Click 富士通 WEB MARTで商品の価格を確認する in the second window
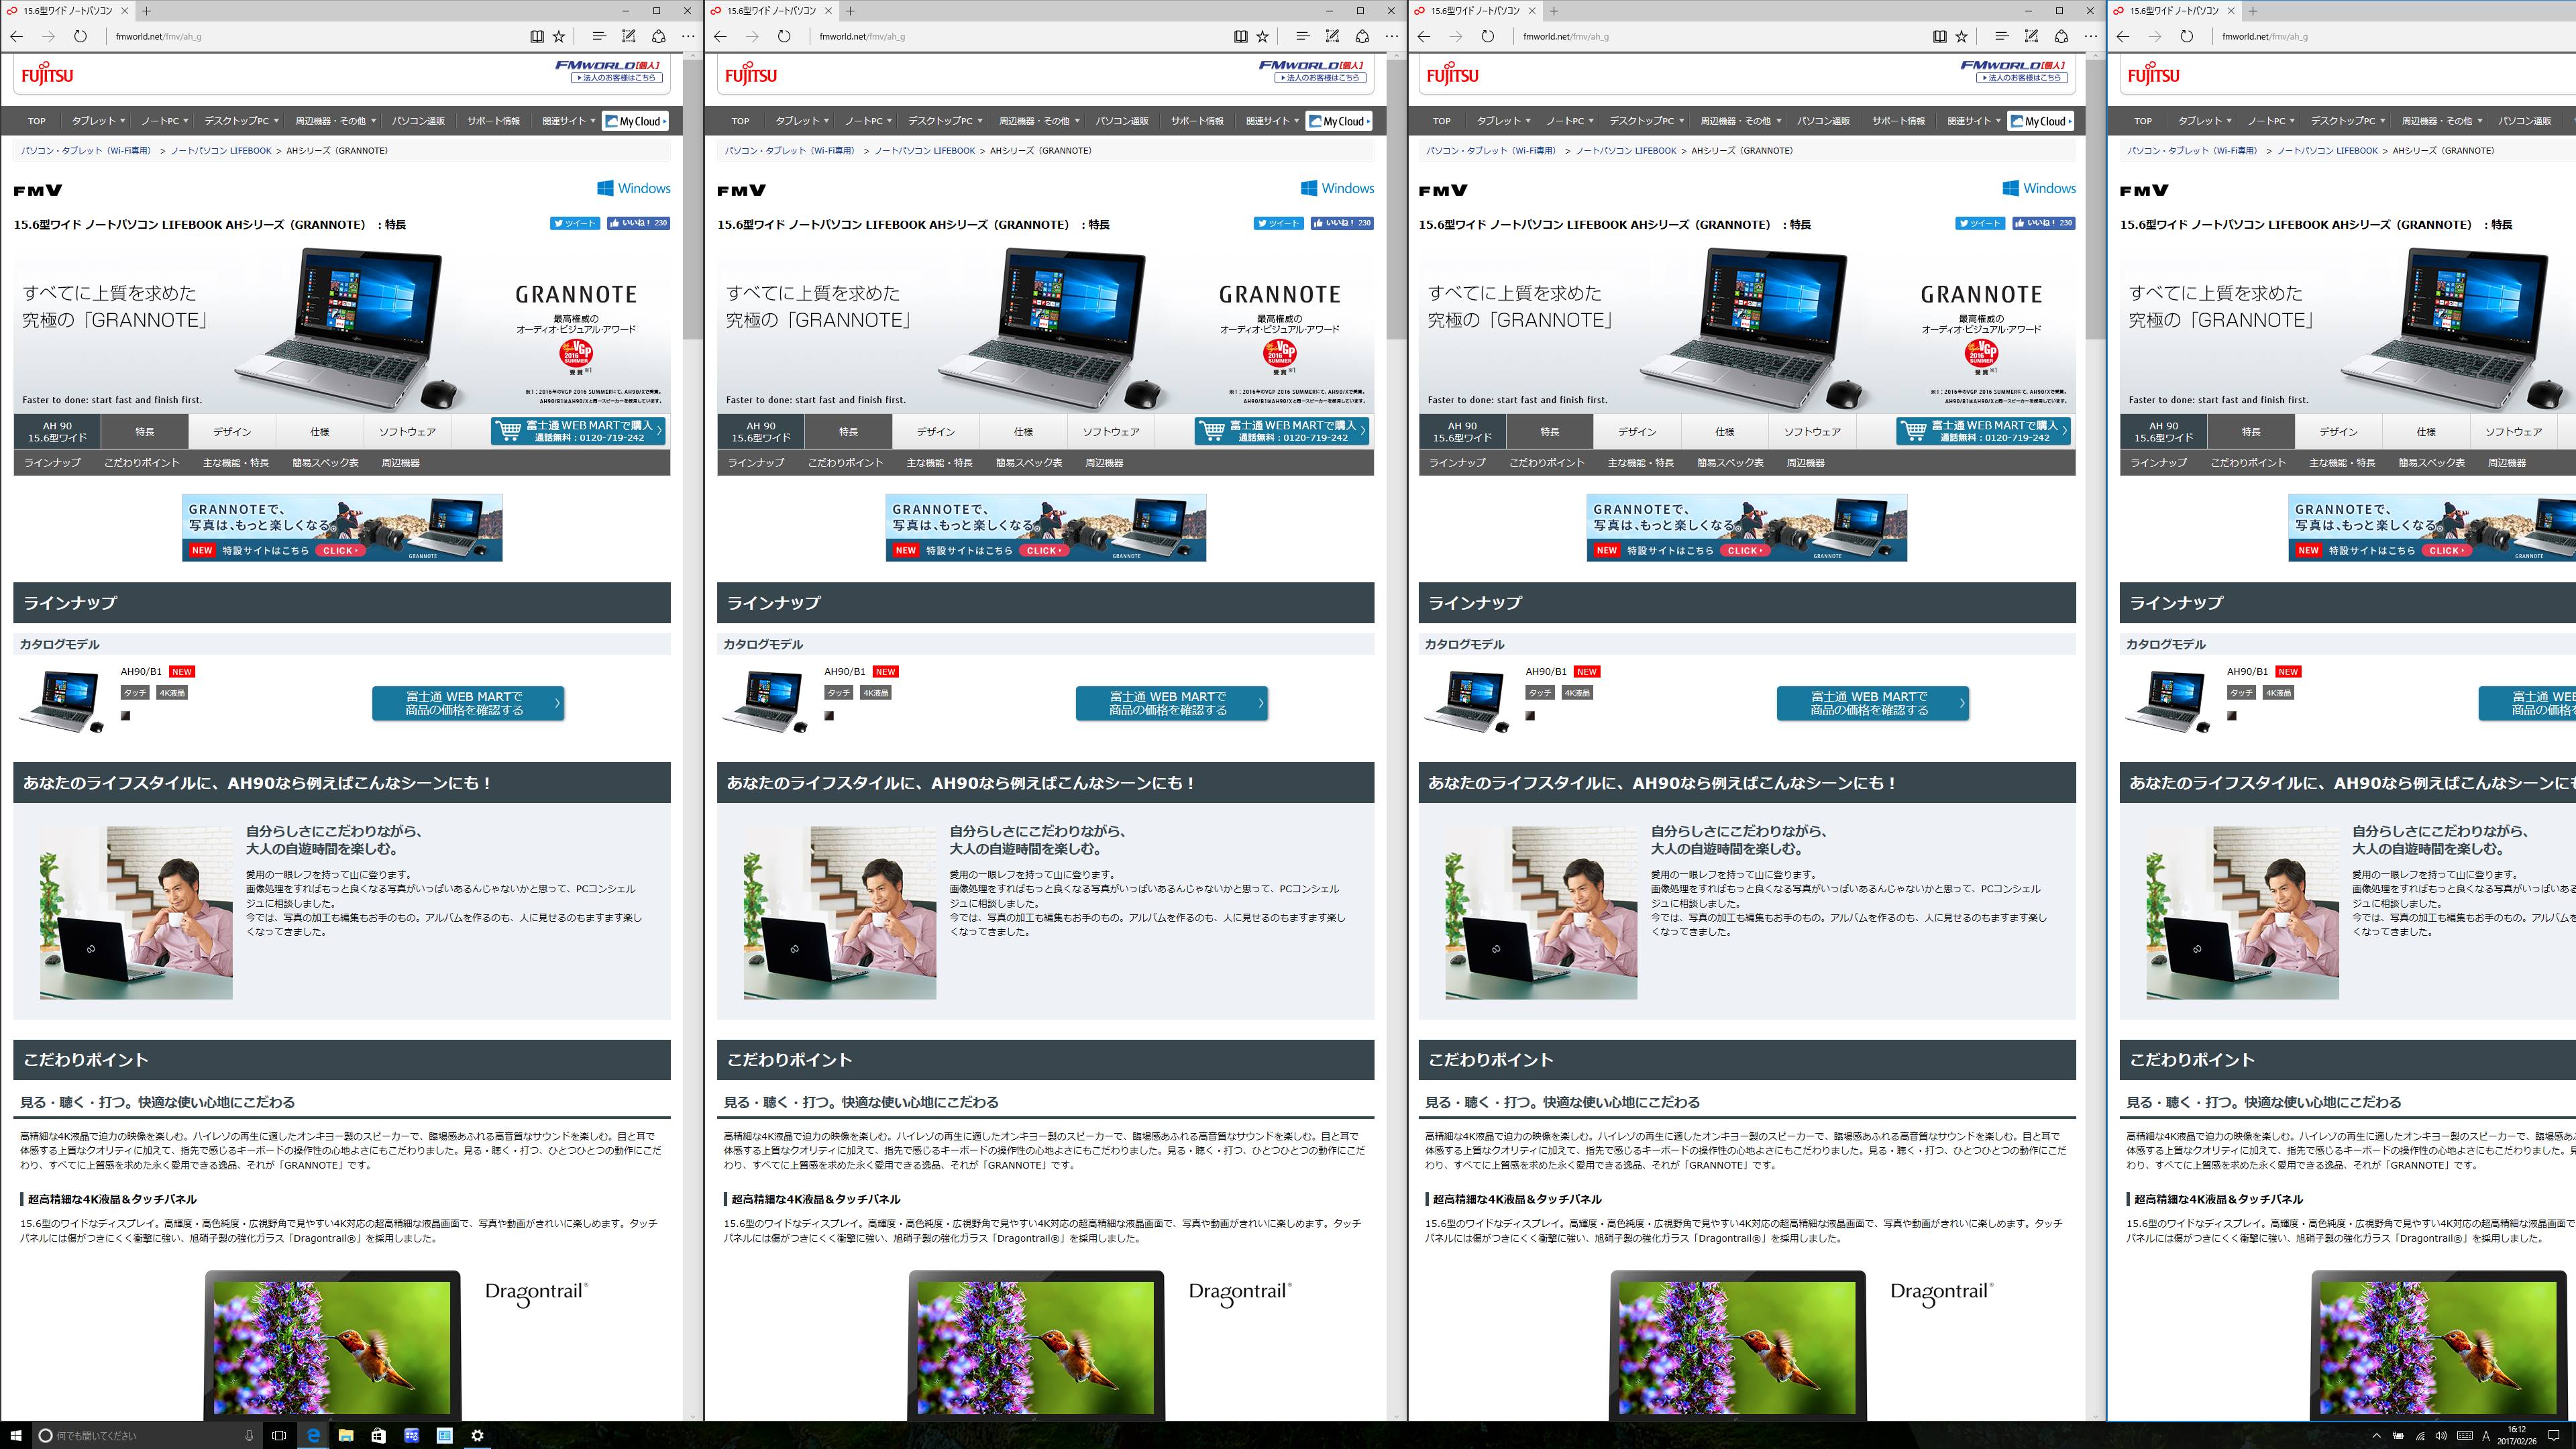Image resolution: width=2576 pixels, height=1449 pixels. [1171, 703]
